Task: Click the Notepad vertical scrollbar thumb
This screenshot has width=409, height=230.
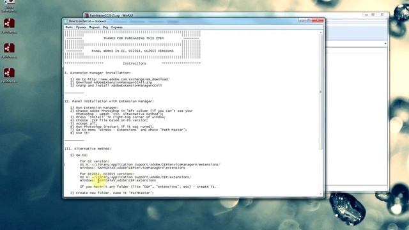Action: (x=321, y=92)
